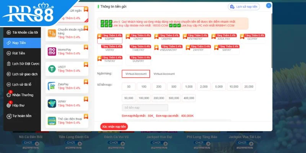
Task: Select ZaloPay deposit method
Action: [x=67, y=86]
